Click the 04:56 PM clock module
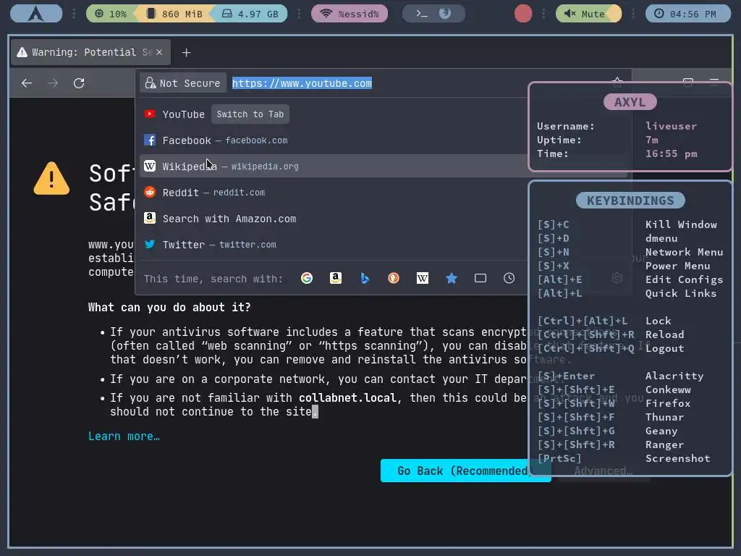 pyautogui.click(x=688, y=14)
